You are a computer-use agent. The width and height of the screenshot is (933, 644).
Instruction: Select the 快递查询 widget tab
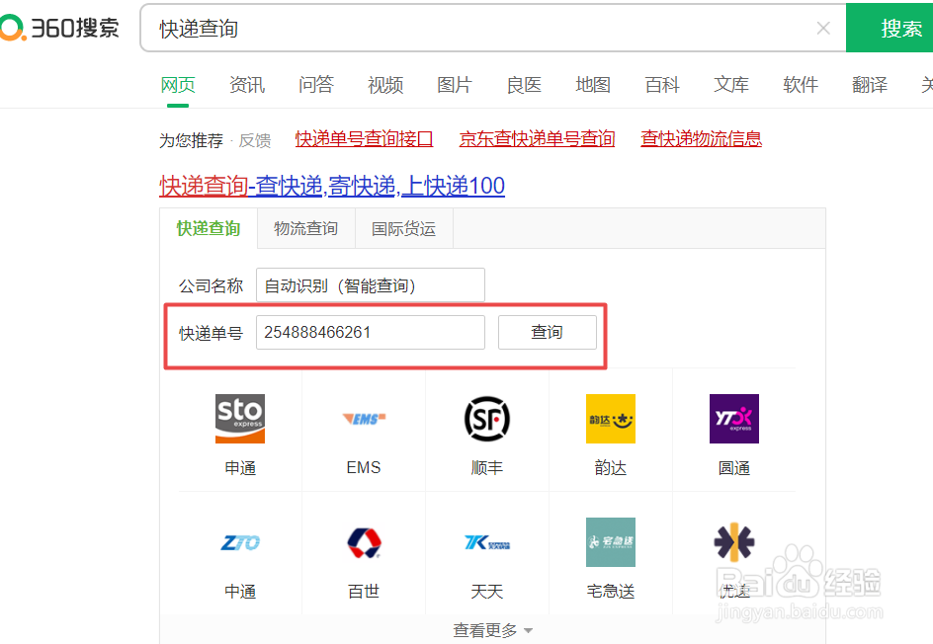(209, 228)
